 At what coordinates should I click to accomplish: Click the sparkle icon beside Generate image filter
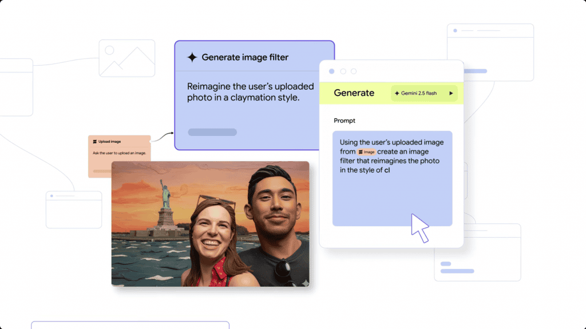(192, 57)
